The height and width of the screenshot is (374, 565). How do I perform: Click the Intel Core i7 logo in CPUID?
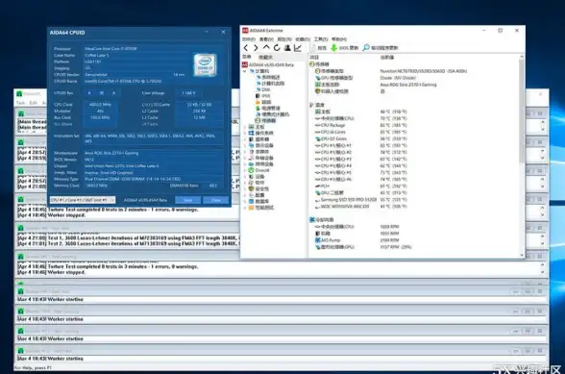tap(205, 65)
